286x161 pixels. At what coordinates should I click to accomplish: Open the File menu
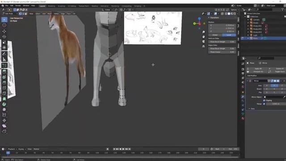pyautogui.click(x=7, y=6)
